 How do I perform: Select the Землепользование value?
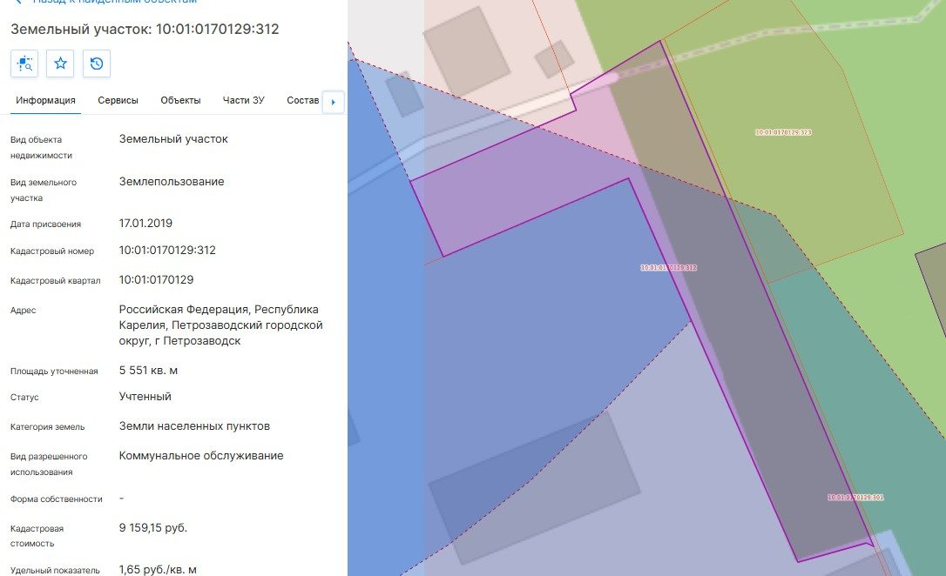tap(172, 181)
